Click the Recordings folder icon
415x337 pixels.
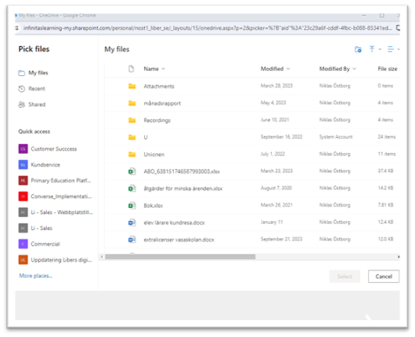(x=132, y=120)
